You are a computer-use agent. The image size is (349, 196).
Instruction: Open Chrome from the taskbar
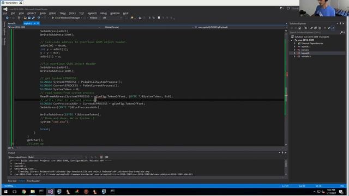24,192
